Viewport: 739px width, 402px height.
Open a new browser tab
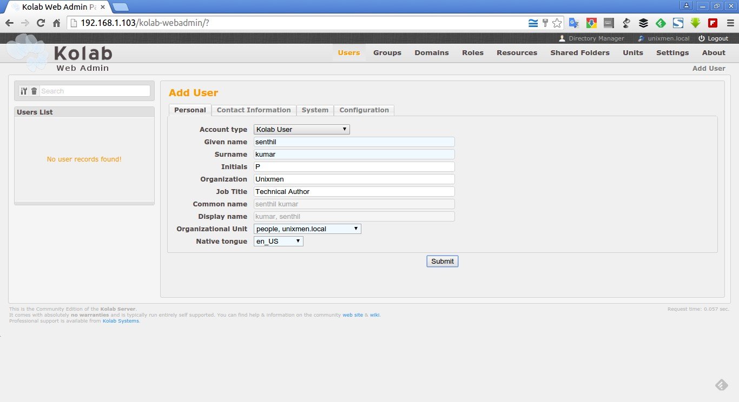click(121, 7)
